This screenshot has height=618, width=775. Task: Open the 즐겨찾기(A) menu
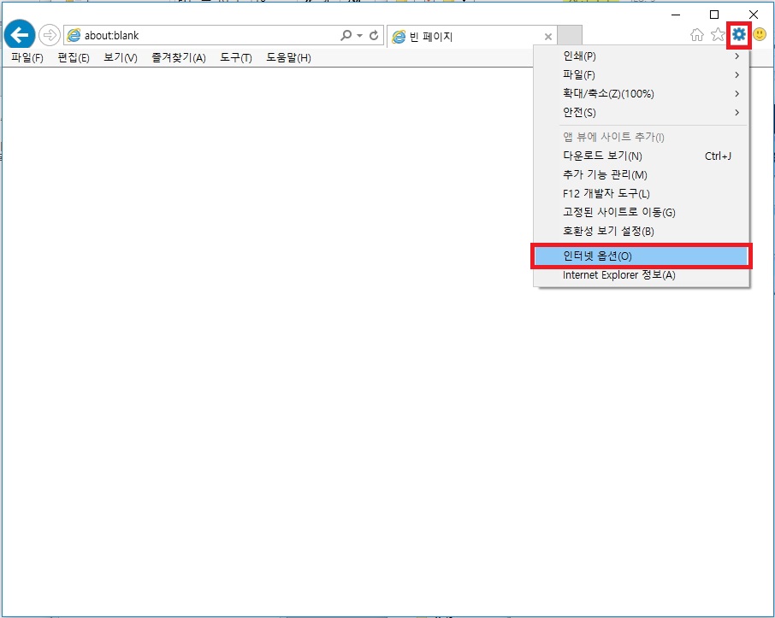179,58
